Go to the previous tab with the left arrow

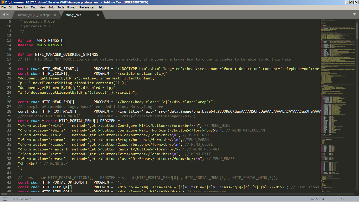[4, 14]
